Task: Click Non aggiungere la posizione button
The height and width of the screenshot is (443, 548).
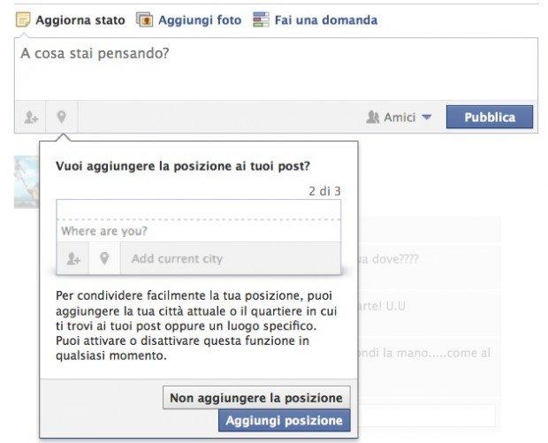Action: click(256, 398)
